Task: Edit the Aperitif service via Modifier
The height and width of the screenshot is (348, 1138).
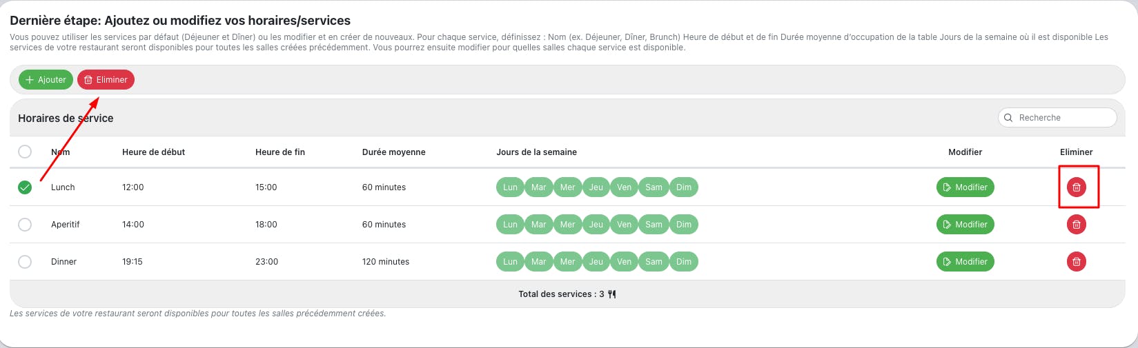Action: coord(965,224)
